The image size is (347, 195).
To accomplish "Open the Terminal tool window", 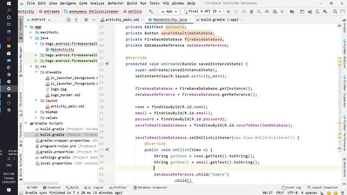I will tap(52, 187).
